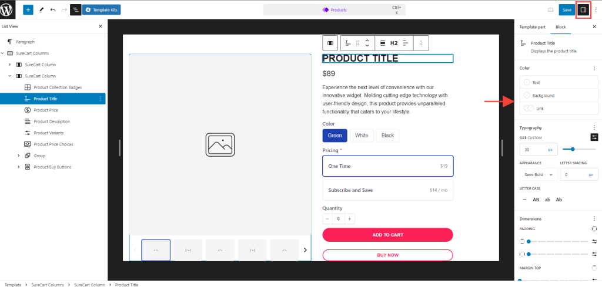Open the top-right options menu
This screenshot has height=287, width=602.
[x=596, y=10]
